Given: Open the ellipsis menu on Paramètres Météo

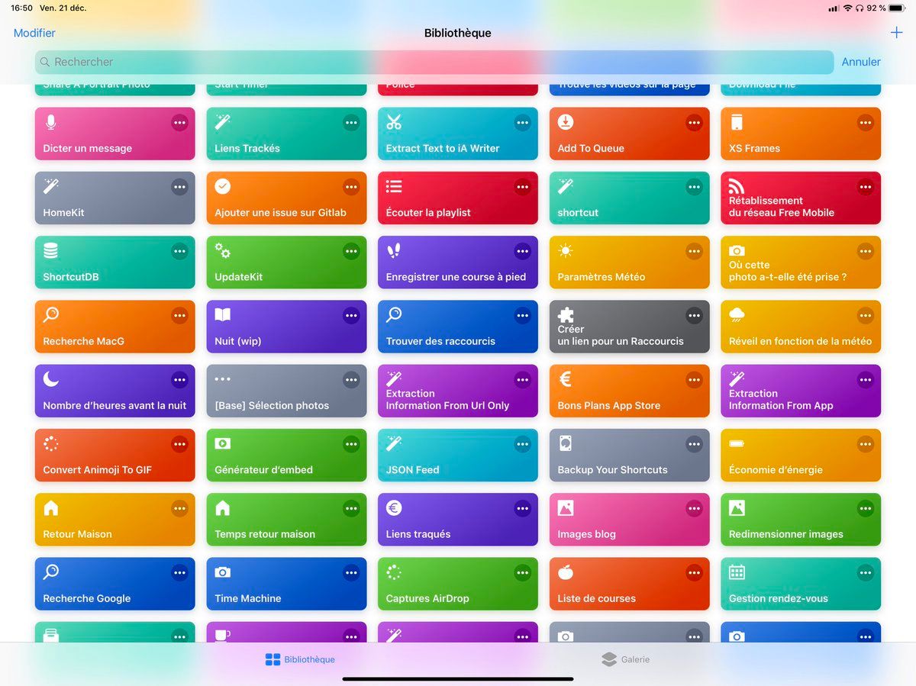Looking at the screenshot, I should click(x=694, y=251).
